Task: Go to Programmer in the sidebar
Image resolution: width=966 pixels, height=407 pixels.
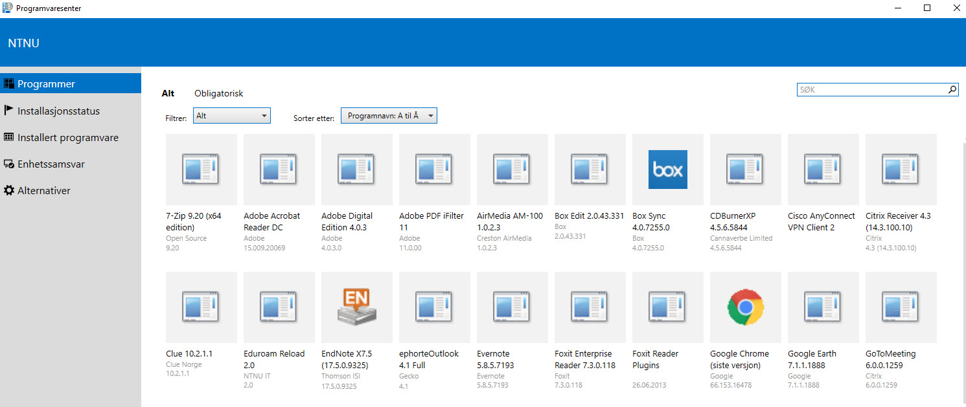Action: point(71,83)
